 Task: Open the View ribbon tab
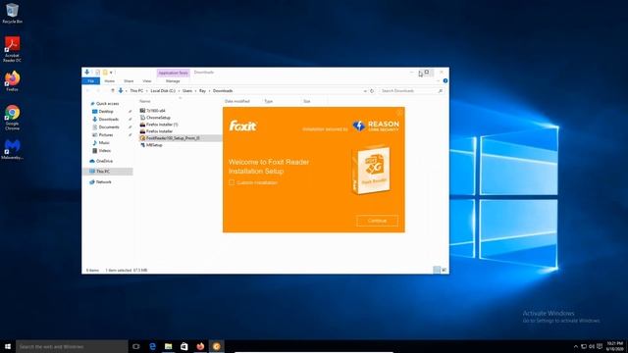tap(147, 81)
